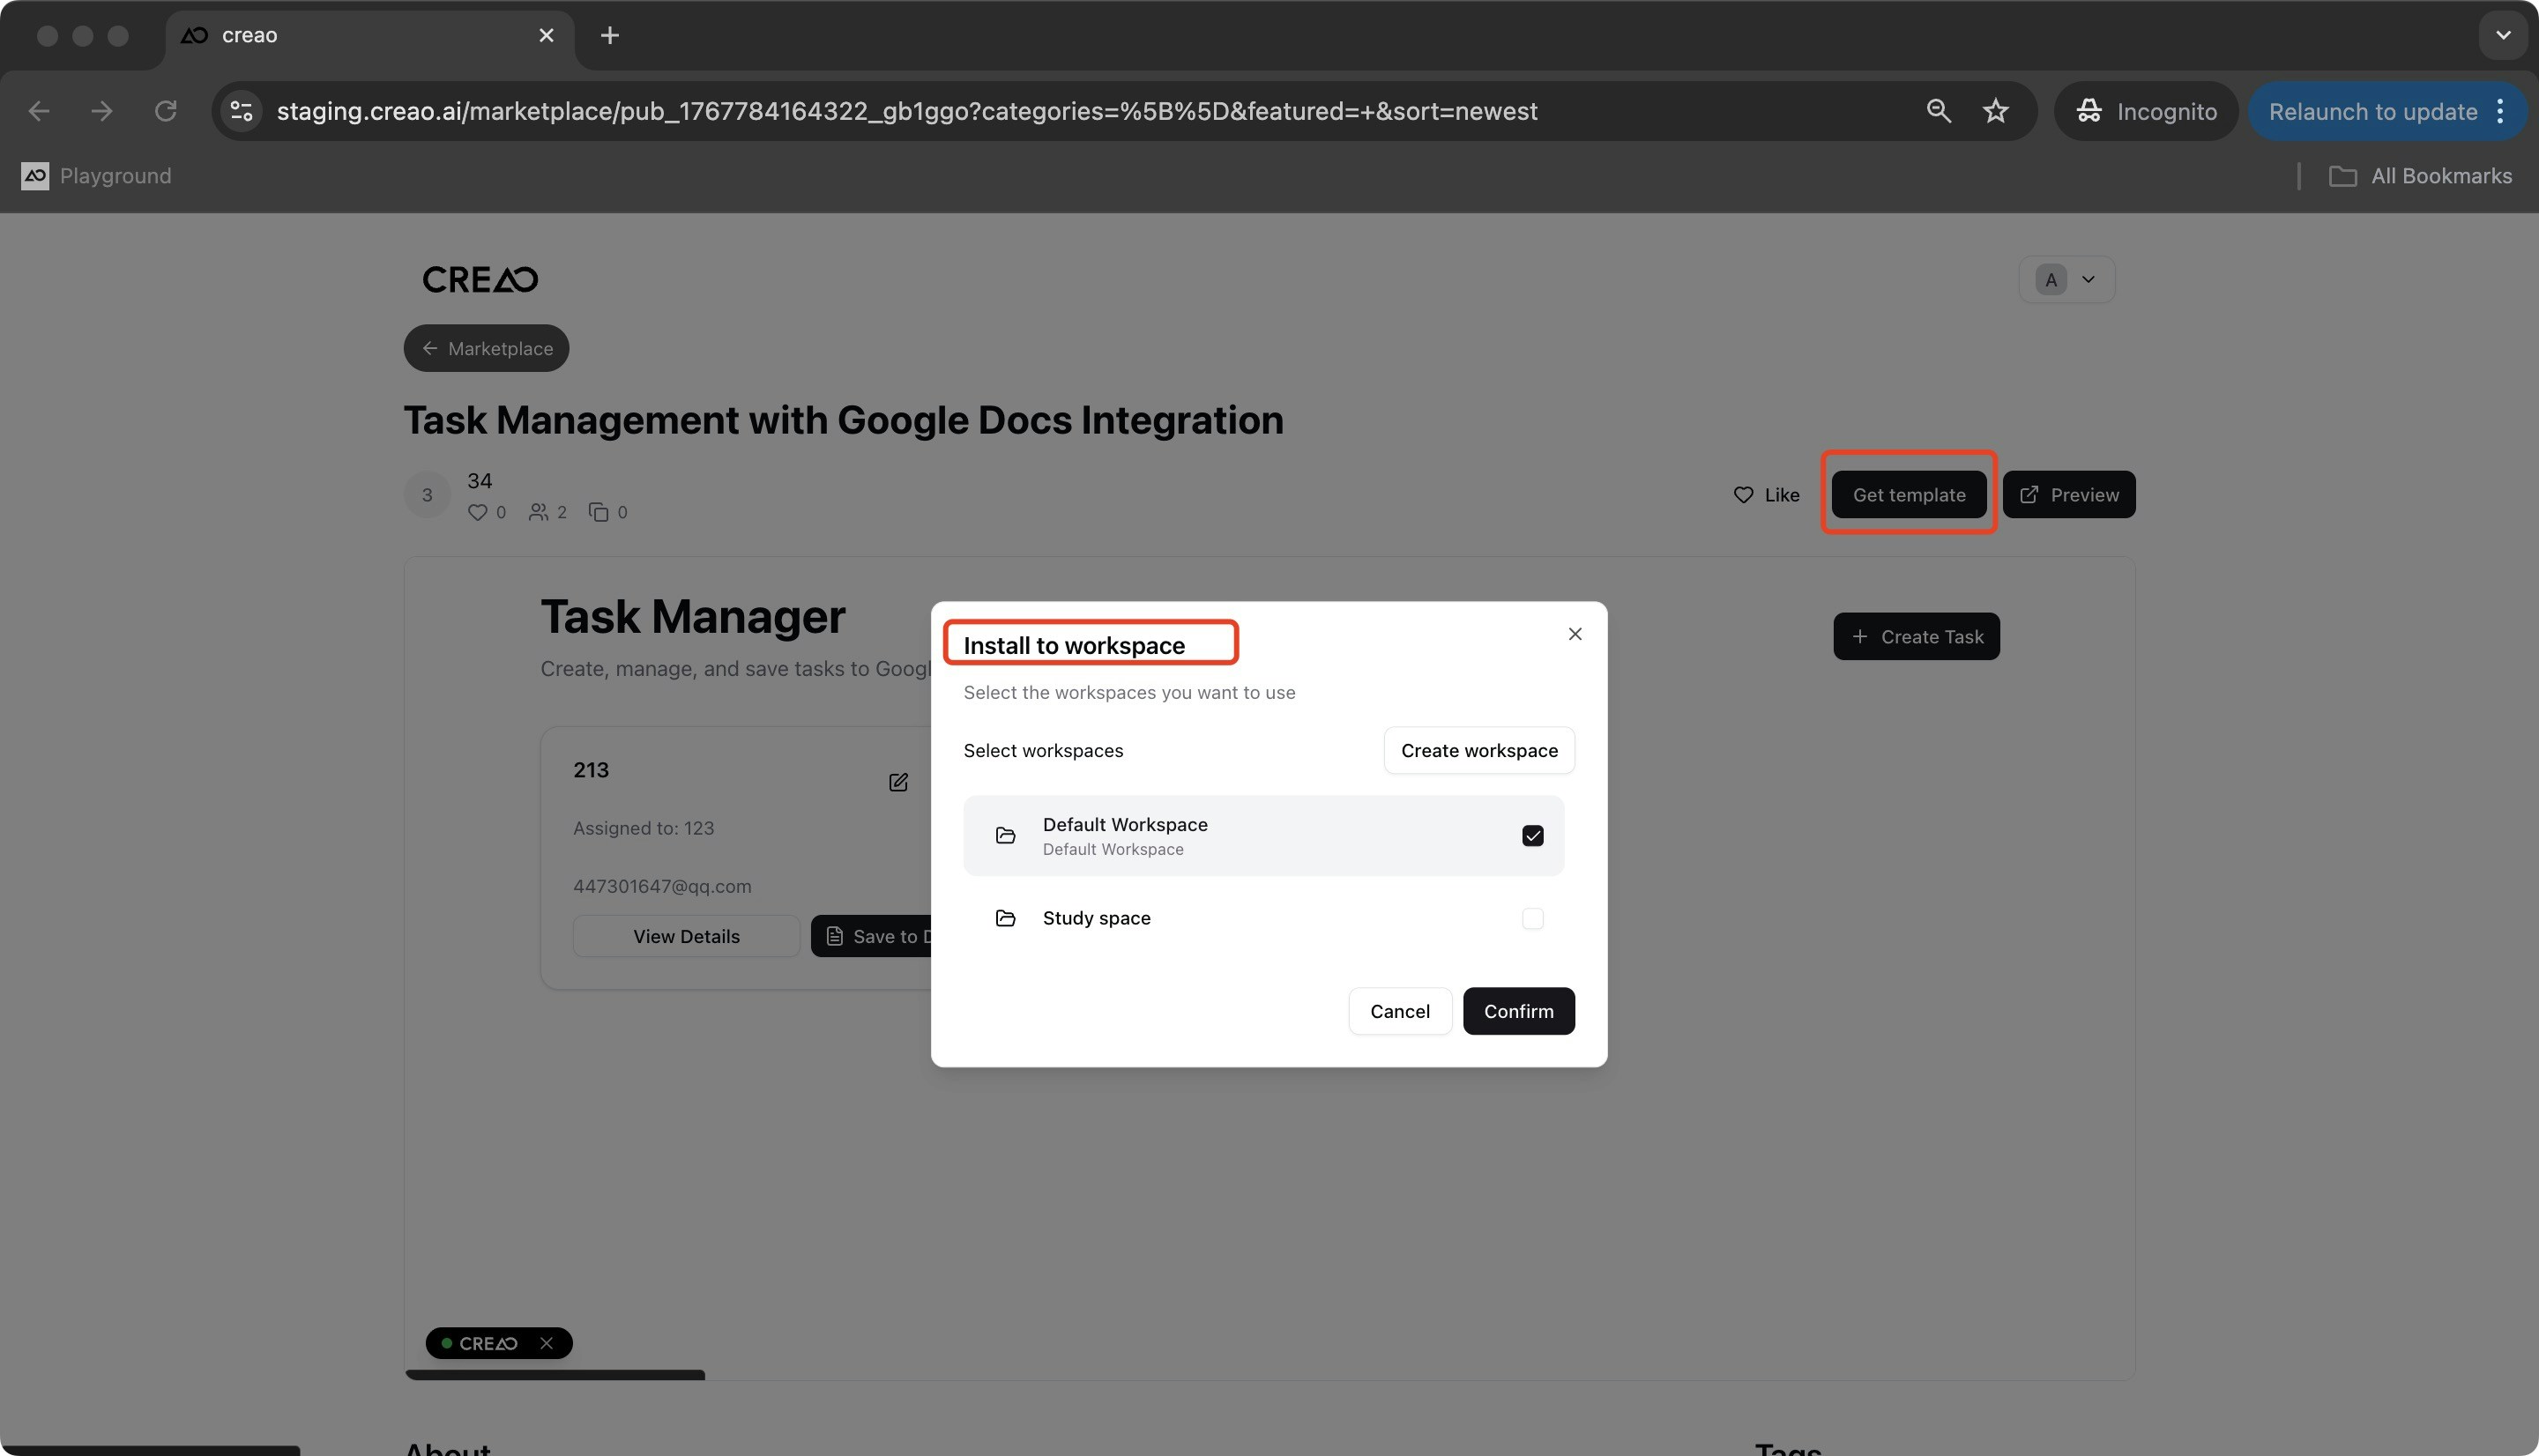Screen dimensions: 2539x1456
Task: Check the Study space checkbox
Action: 1532,918
